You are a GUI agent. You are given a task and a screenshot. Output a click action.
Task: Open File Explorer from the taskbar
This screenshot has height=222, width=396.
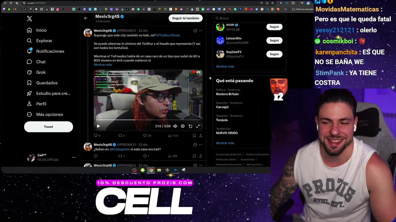point(159,170)
